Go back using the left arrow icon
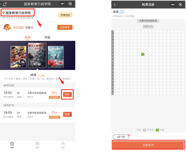 click(115, 5)
